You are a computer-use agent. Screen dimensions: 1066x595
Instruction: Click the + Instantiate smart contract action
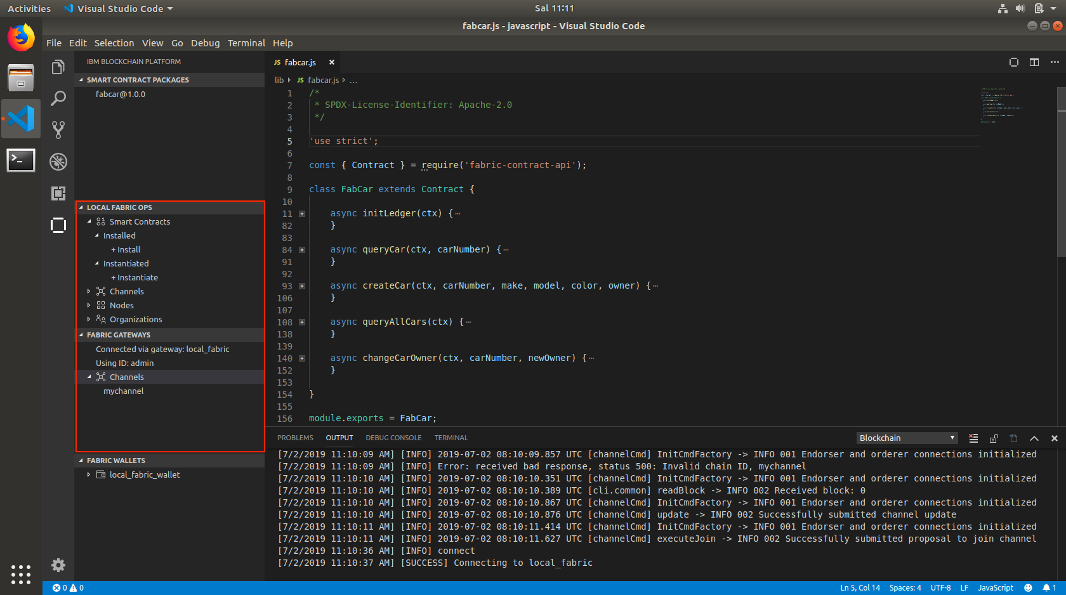[x=135, y=277]
